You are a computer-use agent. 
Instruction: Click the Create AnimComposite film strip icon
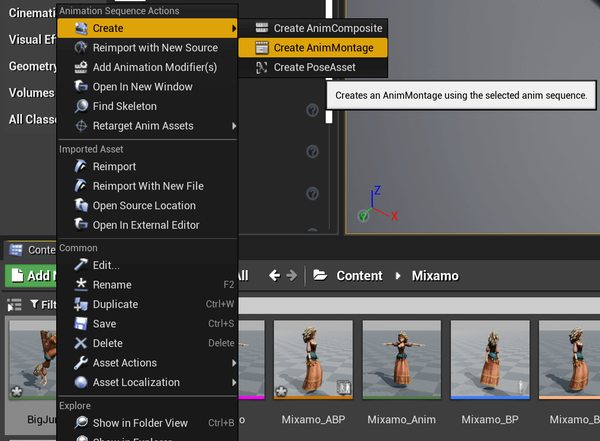pos(262,28)
